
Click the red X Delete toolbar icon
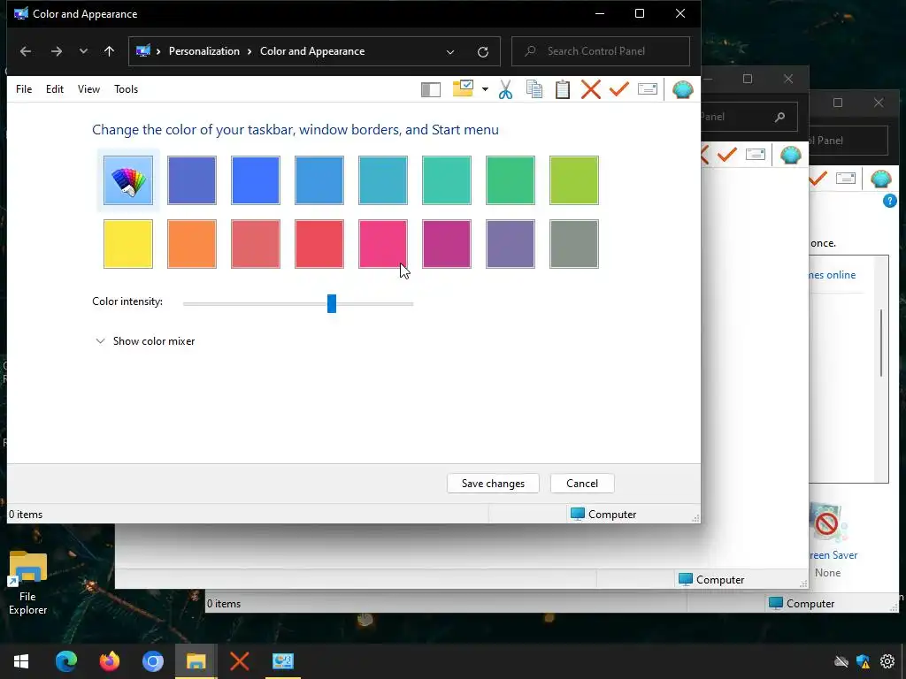(590, 89)
